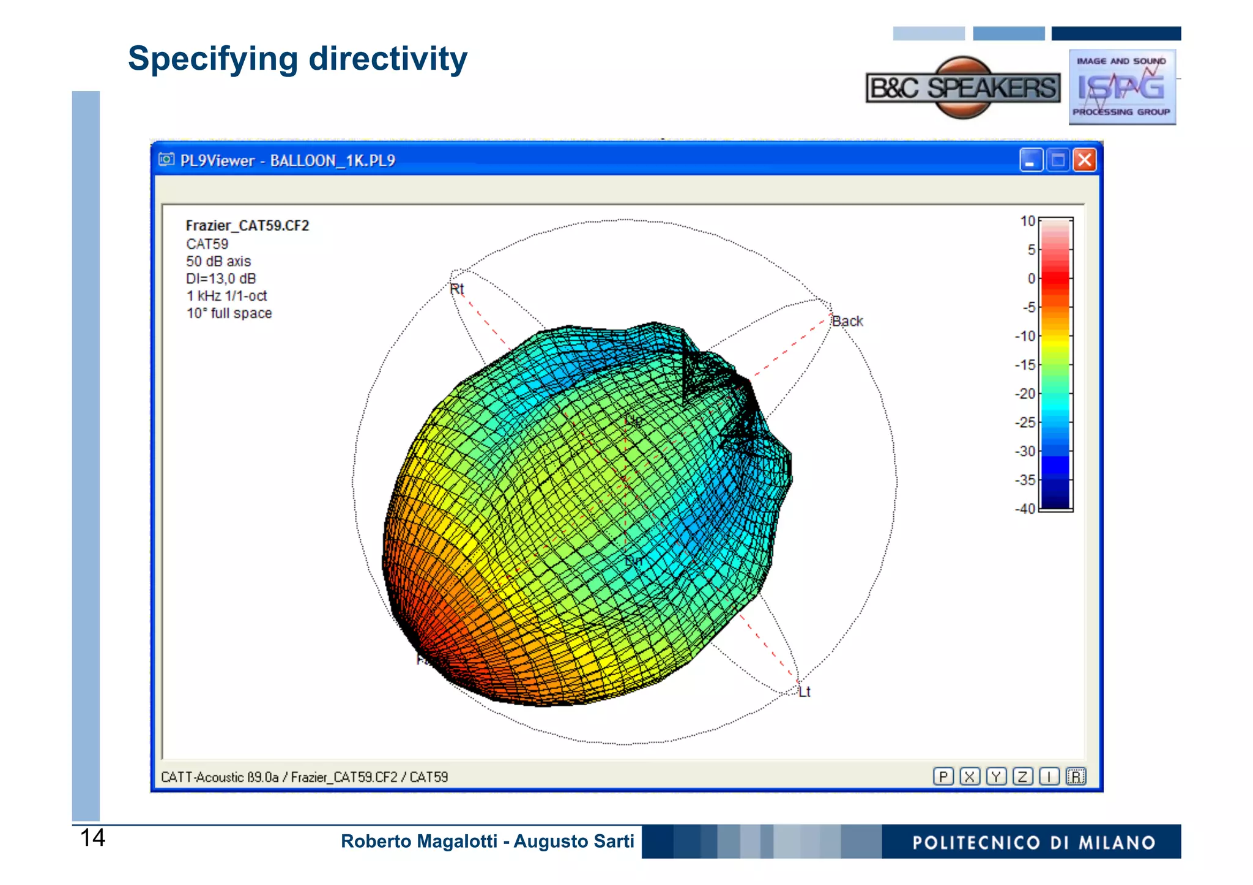Click the 'DI=13,0 dB' text
Image resolution: width=1253 pixels, height=885 pixels.
[x=221, y=279]
